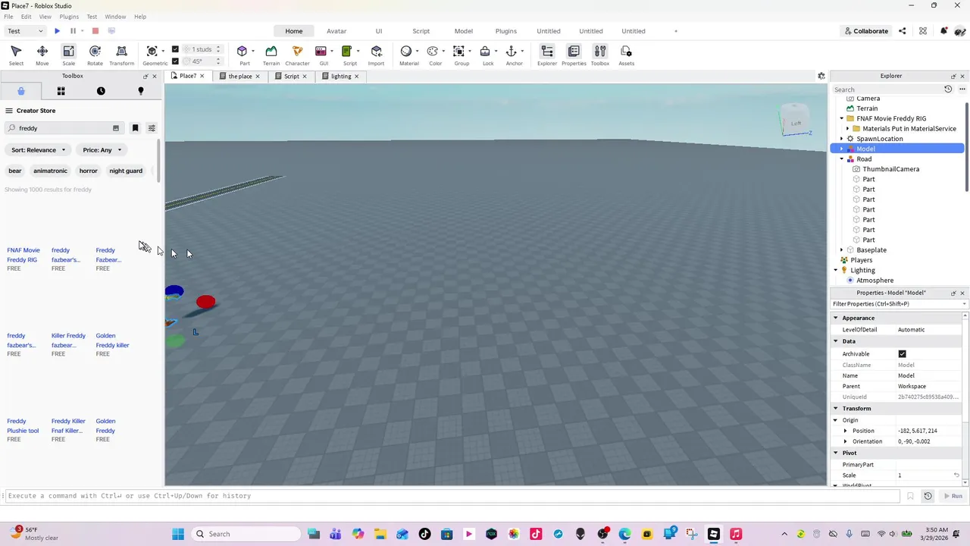The height and width of the screenshot is (546, 970).
Task: Click the Pause playtest button
Action: 73,31
